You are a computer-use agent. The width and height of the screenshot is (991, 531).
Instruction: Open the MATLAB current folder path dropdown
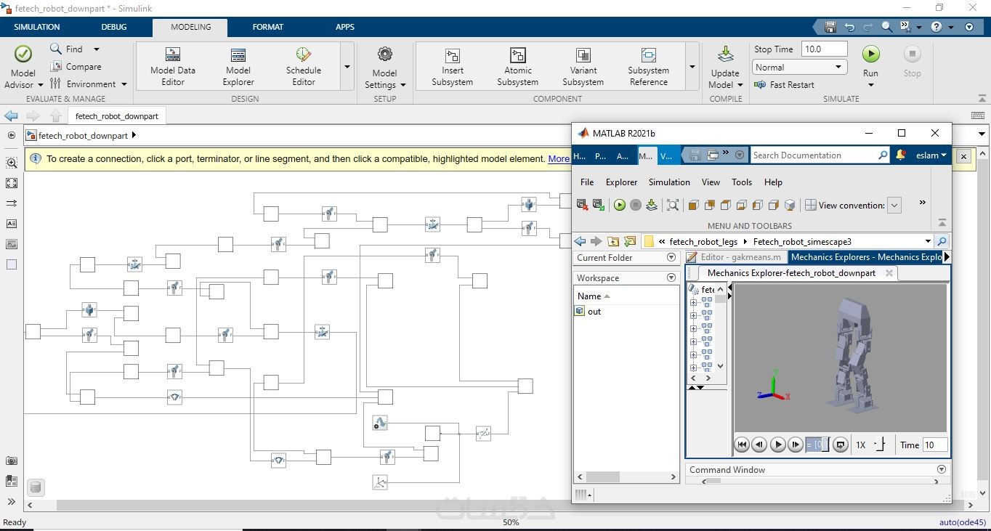click(x=928, y=241)
